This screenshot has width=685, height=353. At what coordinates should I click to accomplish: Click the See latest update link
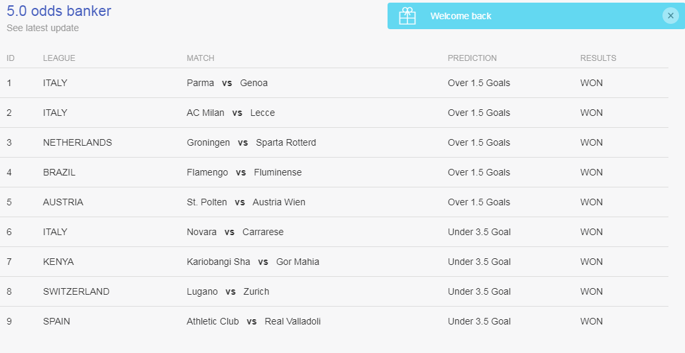tap(43, 28)
